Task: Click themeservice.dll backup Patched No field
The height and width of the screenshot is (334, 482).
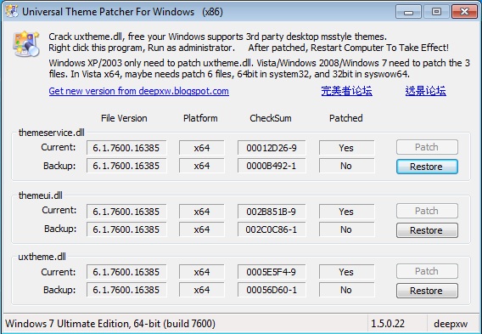Action: [347, 166]
